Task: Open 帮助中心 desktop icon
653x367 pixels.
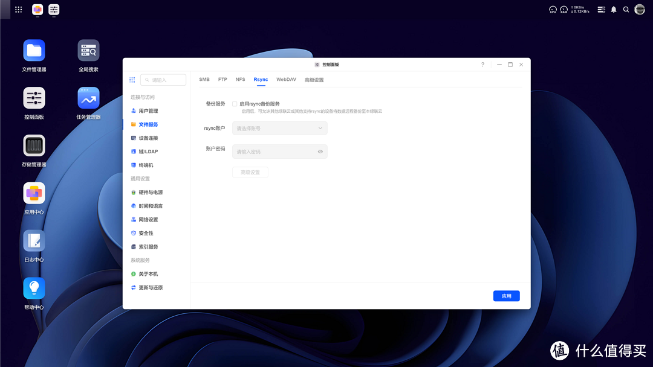Action: [x=34, y=289]
